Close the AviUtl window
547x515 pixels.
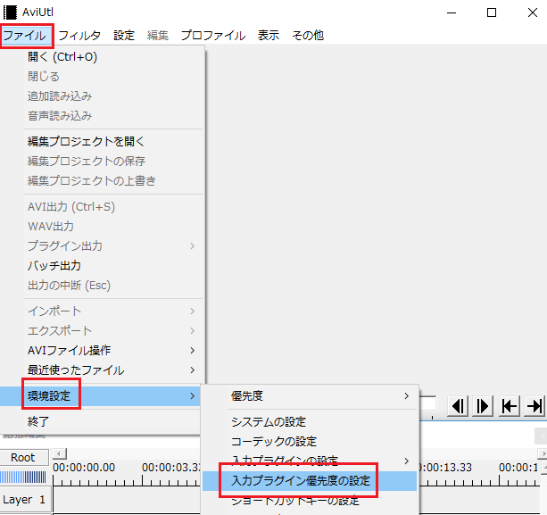[x=533, y=12]
